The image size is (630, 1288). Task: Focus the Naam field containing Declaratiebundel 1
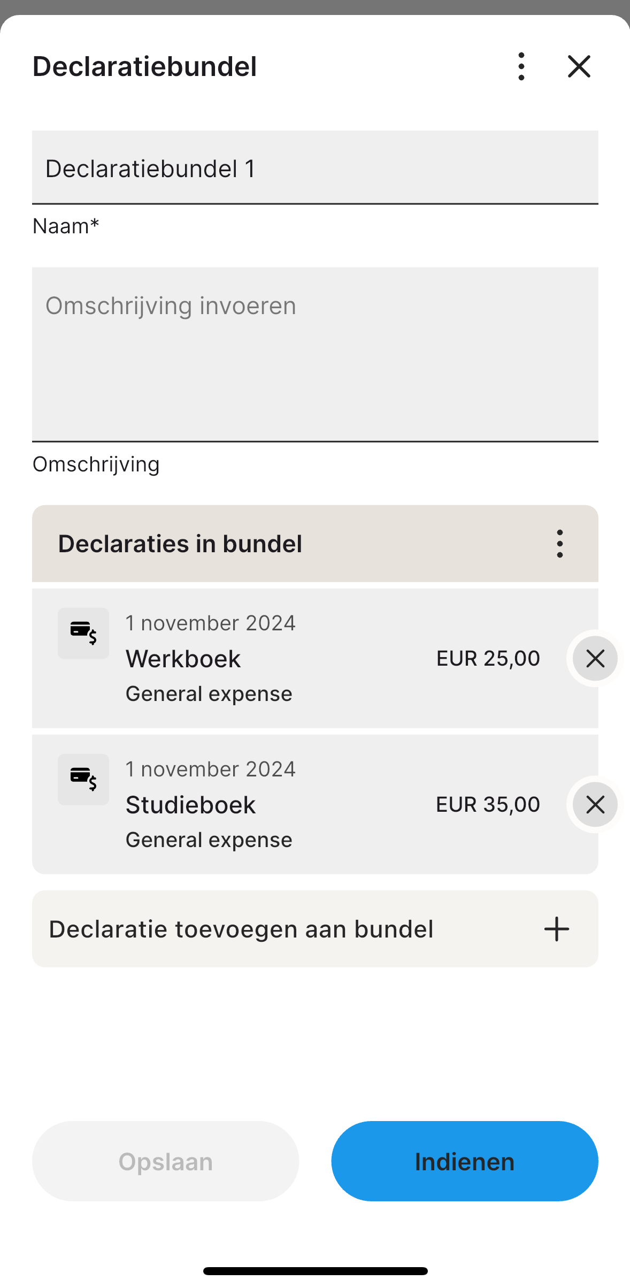point(315,167)
